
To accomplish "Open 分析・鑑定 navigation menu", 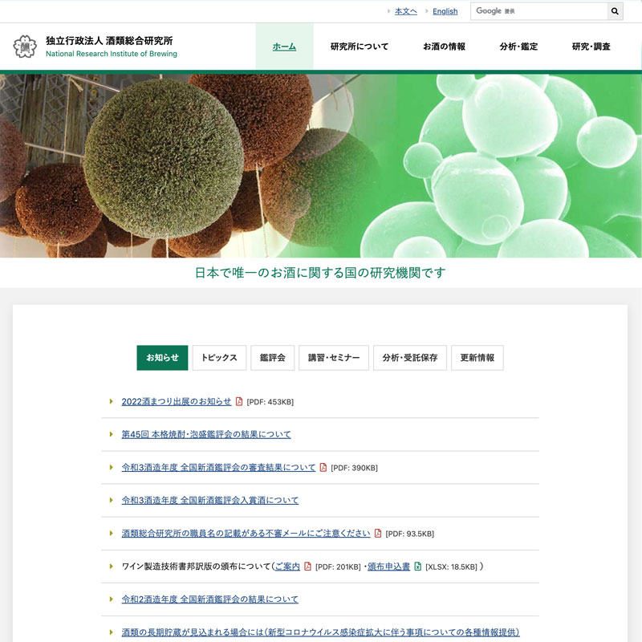I will (x=518, y=47).
